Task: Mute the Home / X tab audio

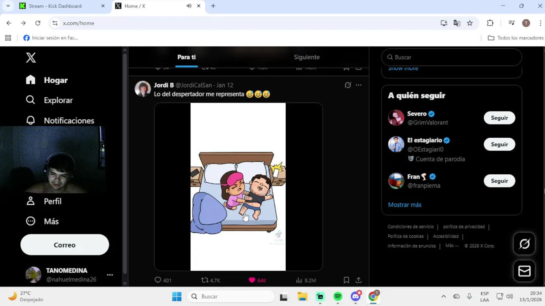Action: tap(189, 6)
